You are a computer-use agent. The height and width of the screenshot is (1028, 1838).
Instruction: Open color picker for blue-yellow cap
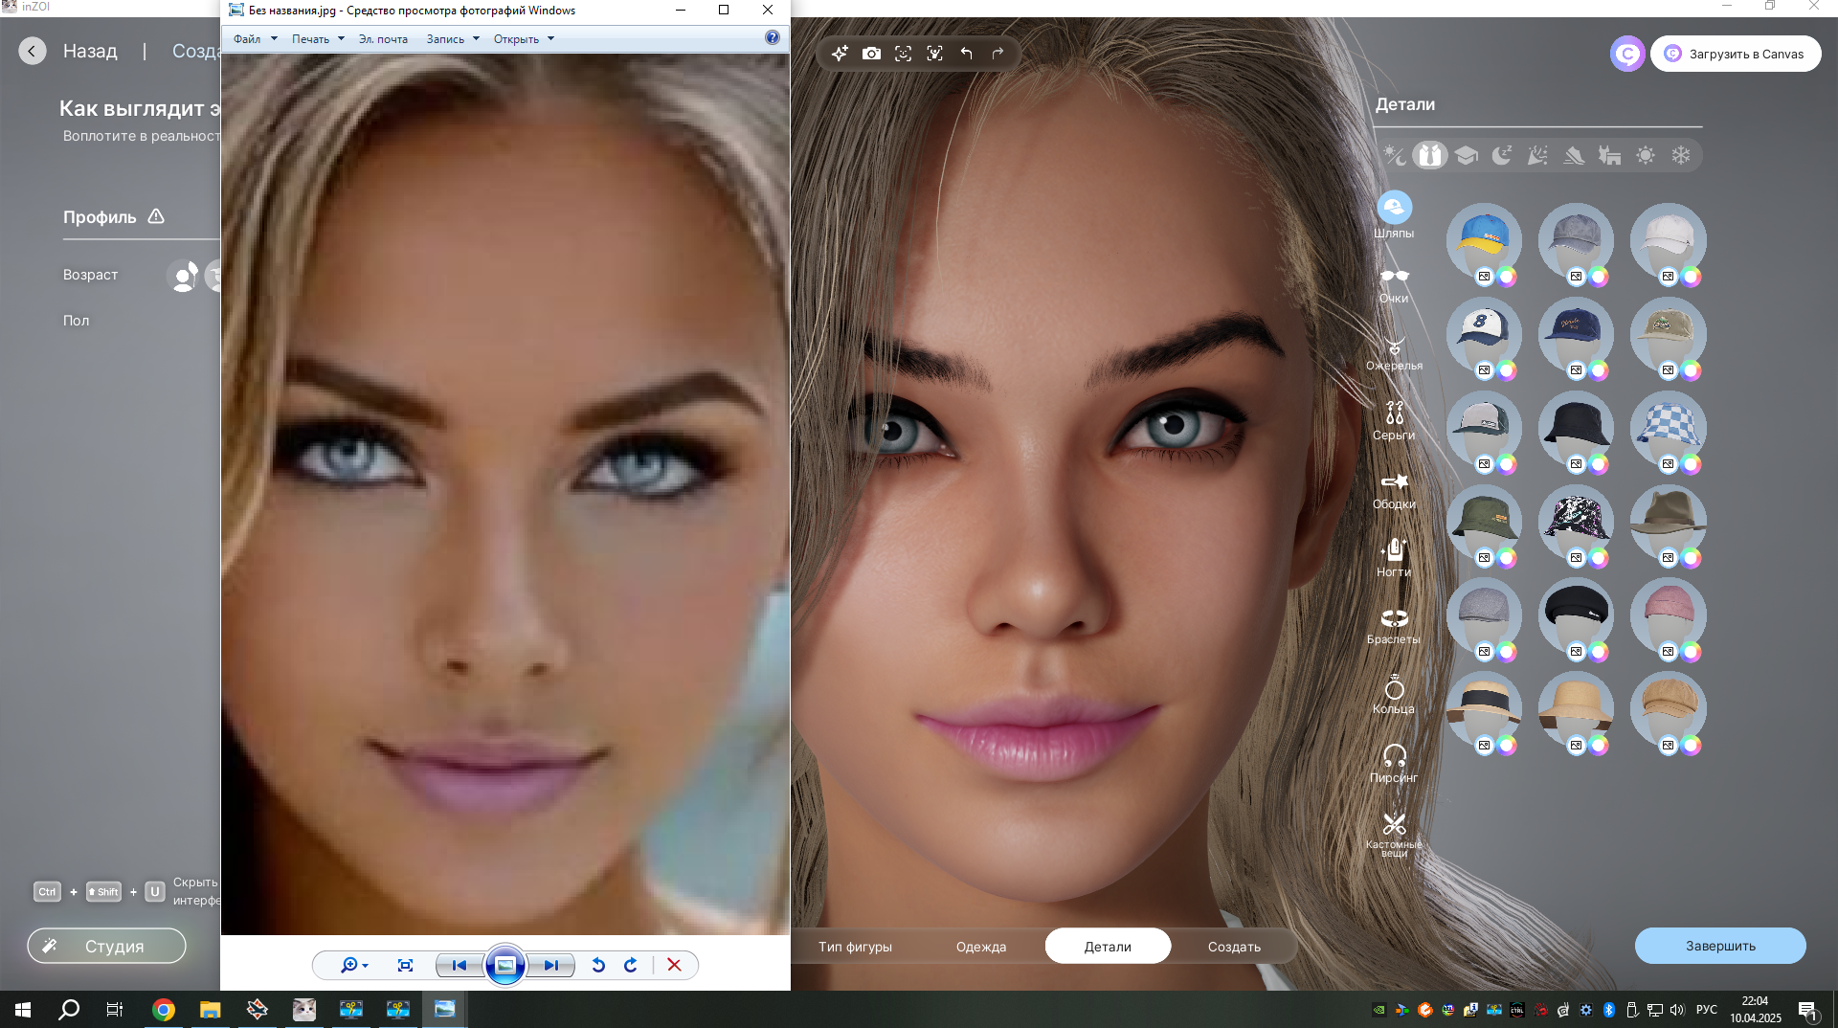(1507, 277)
